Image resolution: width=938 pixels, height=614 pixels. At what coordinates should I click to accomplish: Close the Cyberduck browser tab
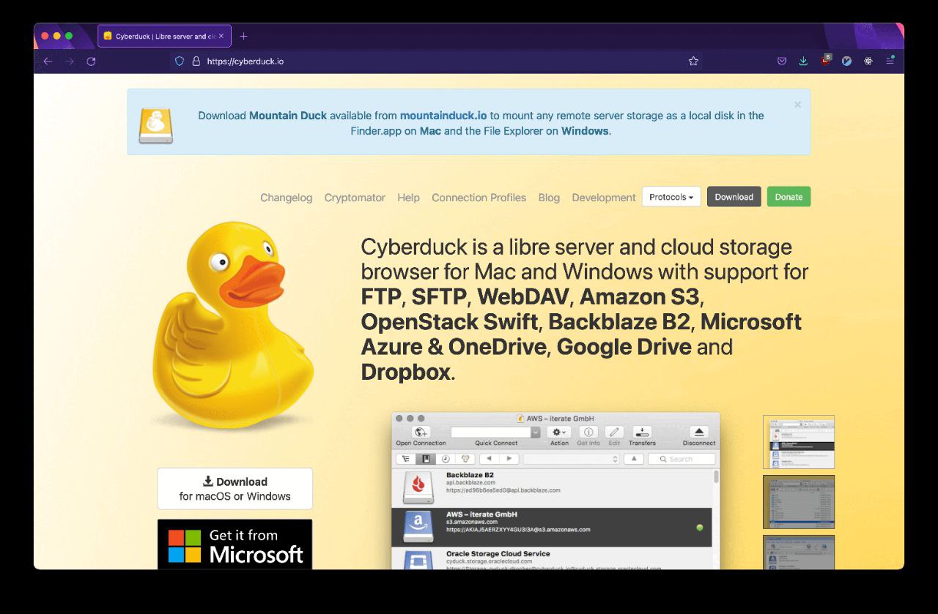(x=221, y=36)
